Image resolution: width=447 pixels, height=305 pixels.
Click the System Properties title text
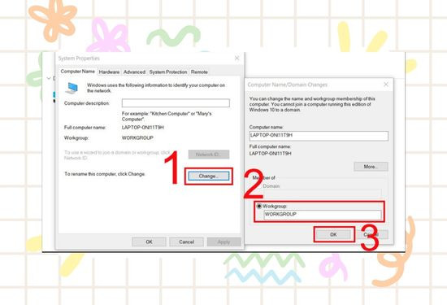79,59
